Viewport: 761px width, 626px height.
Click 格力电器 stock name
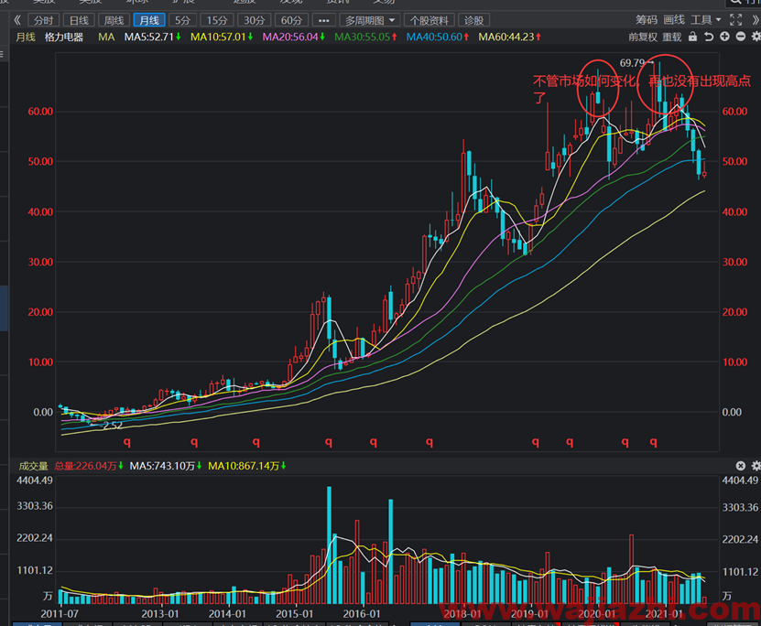coord(64,38)
